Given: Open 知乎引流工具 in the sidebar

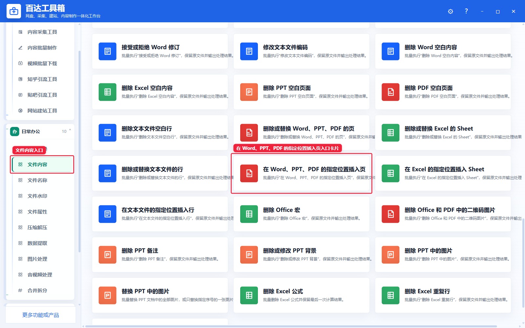Looking at the screenshot, I should coord(42,79).
